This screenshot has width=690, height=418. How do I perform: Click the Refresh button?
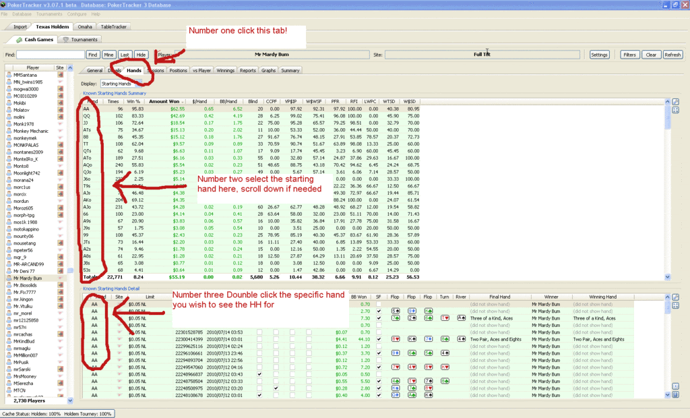(x=672, y=55)
